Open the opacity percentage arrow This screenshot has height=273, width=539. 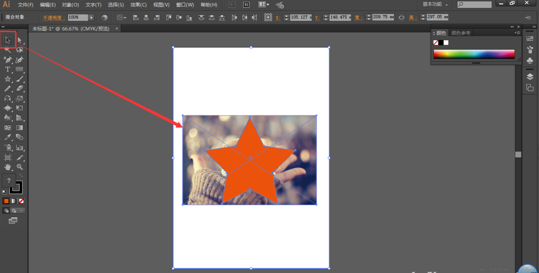91,17
